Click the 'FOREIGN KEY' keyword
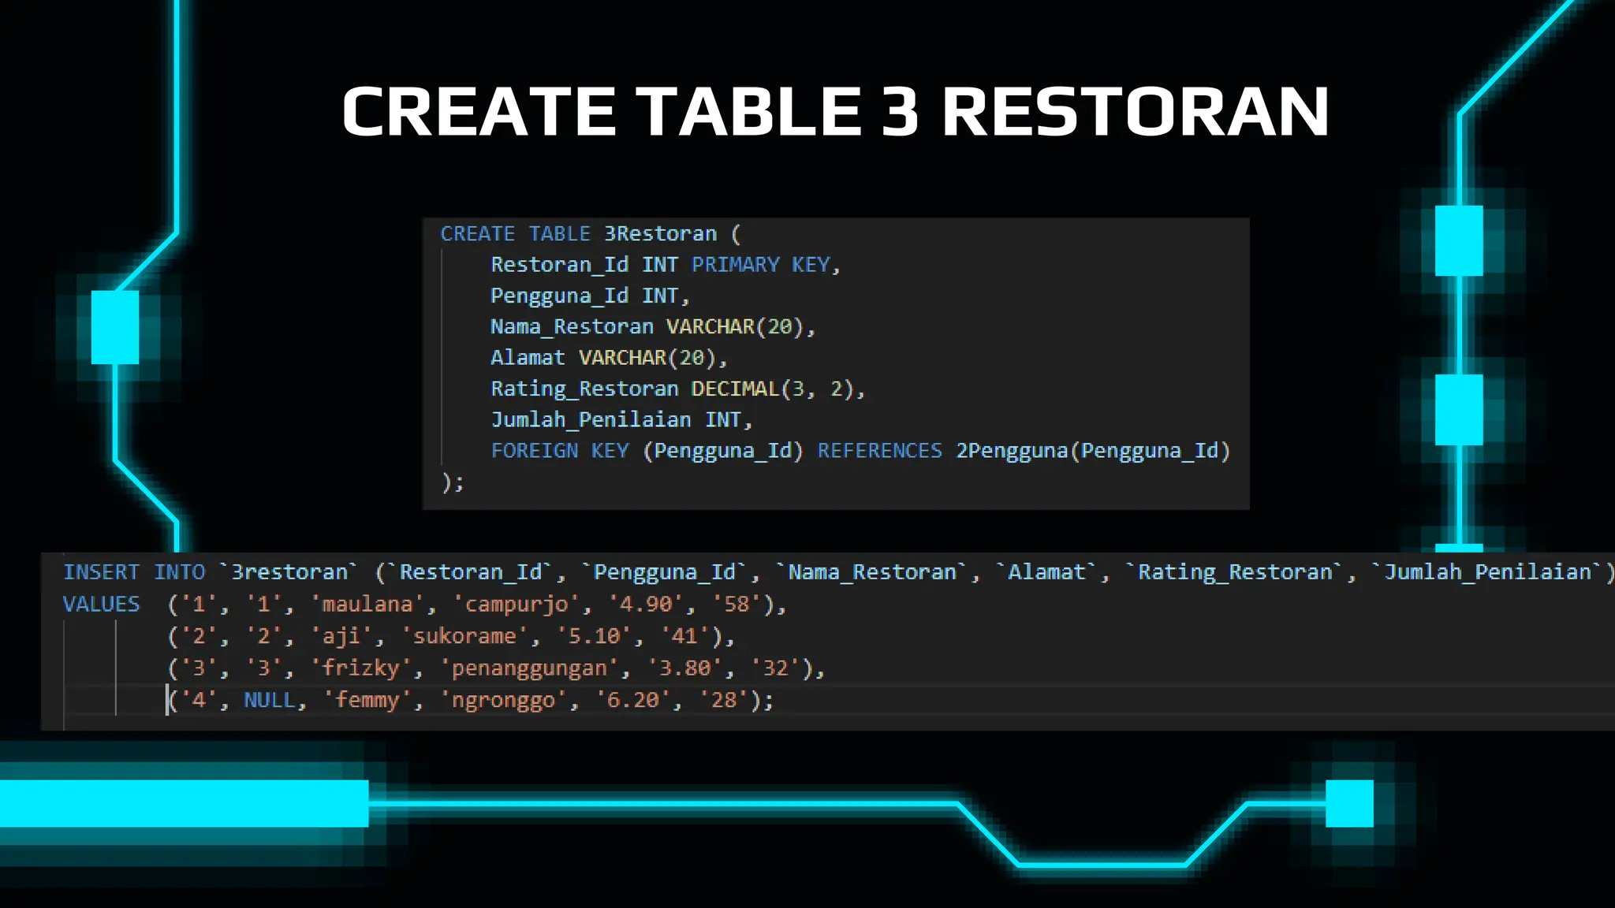 [560, 451]
